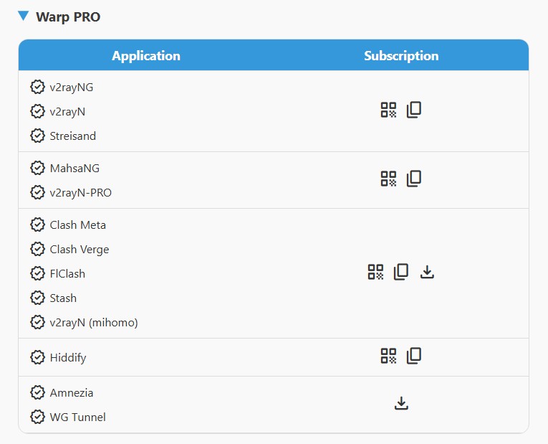The image size is (548, 444).
Task: Show QR code for v2rayNG subscription row
Action: point(388,110)
